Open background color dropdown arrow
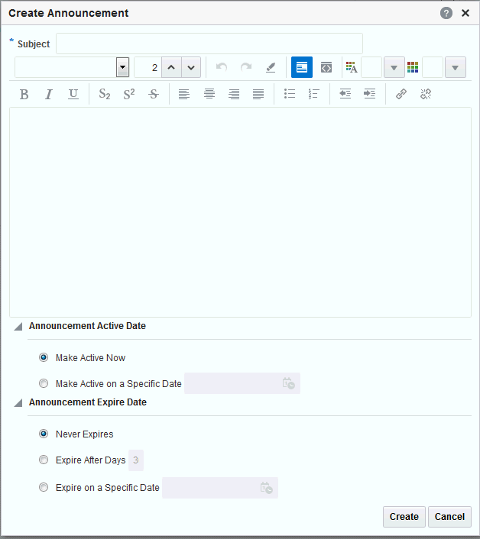The width and height of the screenshot is (480, 539). coord(456,67)
